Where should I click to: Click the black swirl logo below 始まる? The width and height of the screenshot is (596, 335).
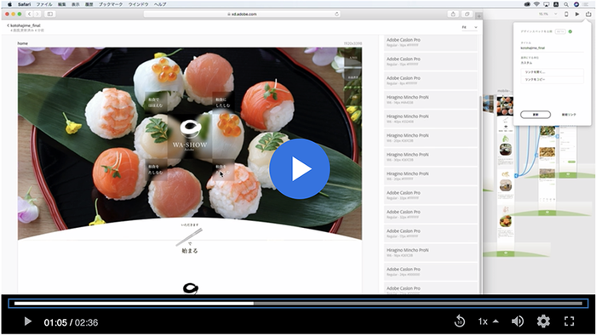pyautogui.click(x=191, y=288)
